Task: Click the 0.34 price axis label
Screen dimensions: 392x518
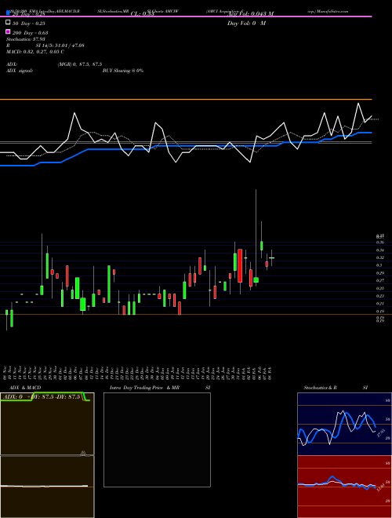Action: click(379, 250)
